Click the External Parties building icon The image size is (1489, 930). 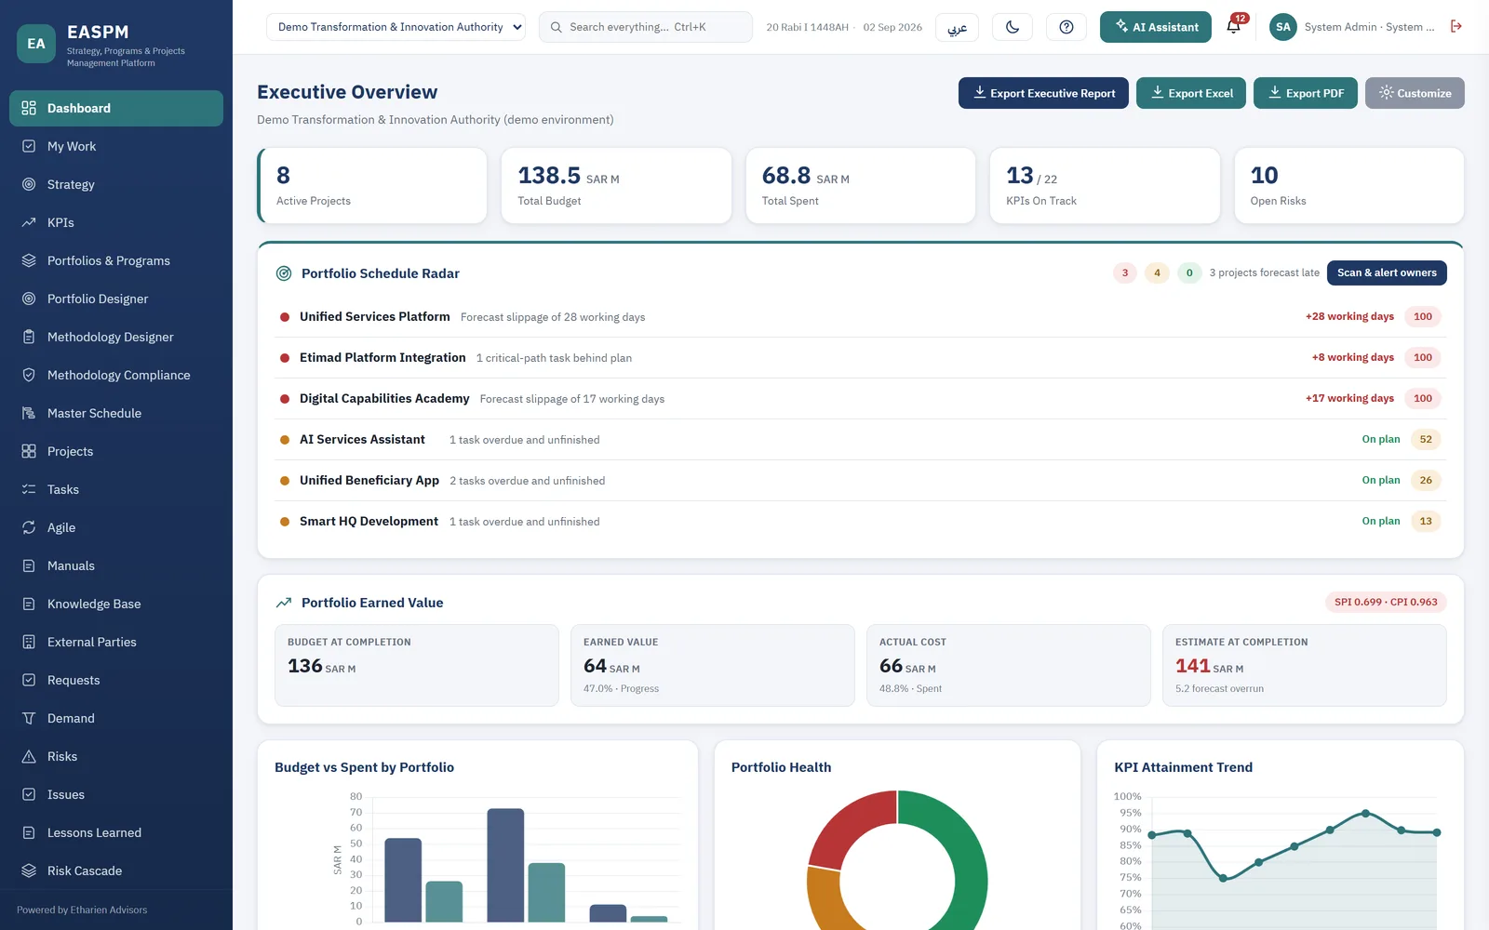coord(29,642)
